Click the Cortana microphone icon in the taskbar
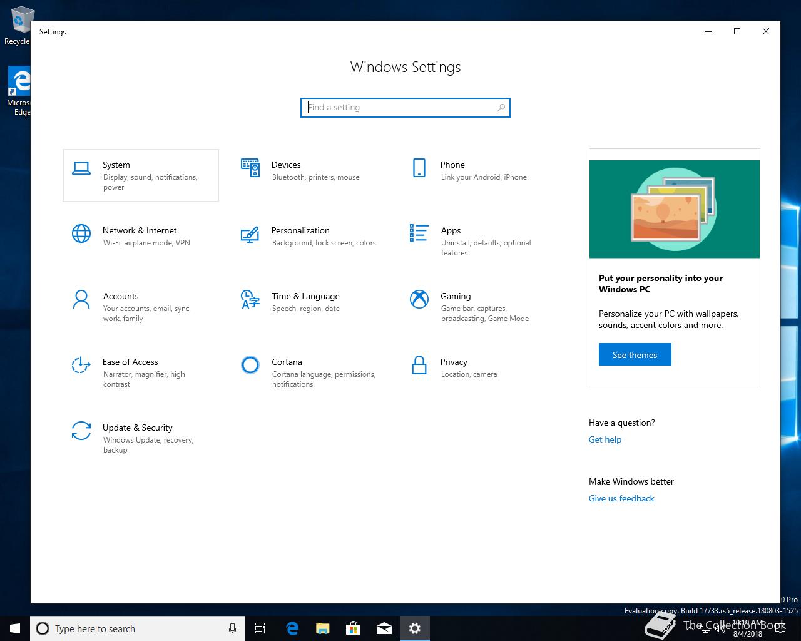Image resolution: width=801 pixels, height=641 pixels. coord(232,628)
